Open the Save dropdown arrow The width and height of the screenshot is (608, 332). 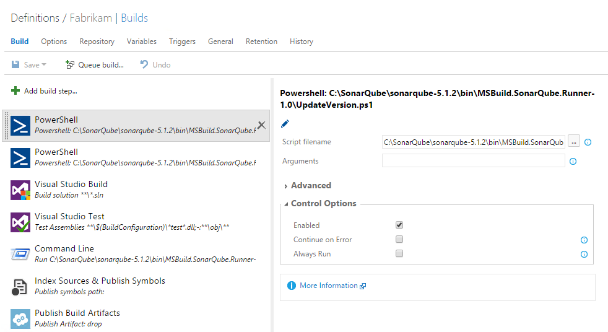(x=45, y=65)
